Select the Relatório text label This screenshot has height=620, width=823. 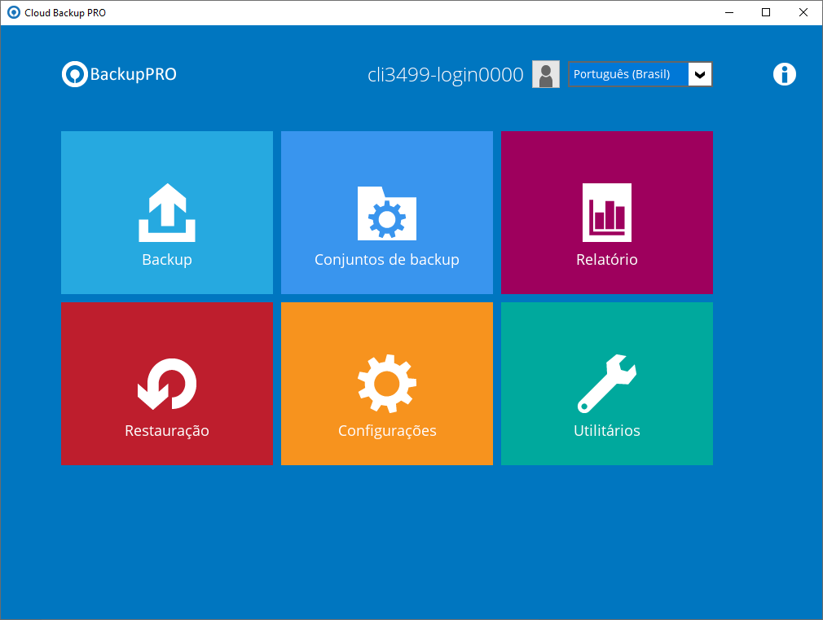[x=607, y=260]
